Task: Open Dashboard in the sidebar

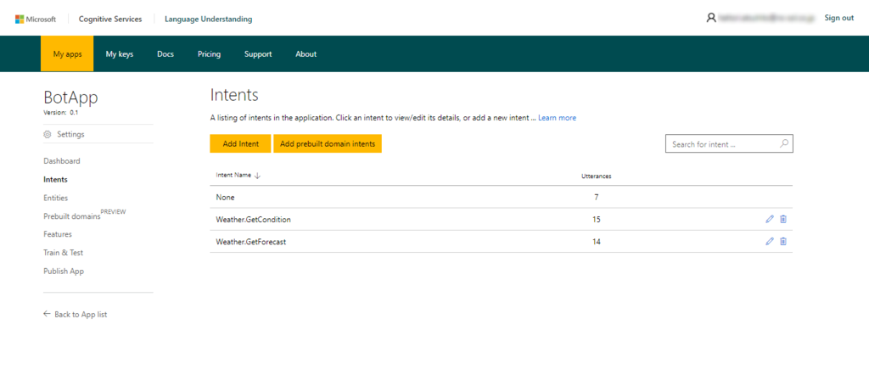Action: 61,160
